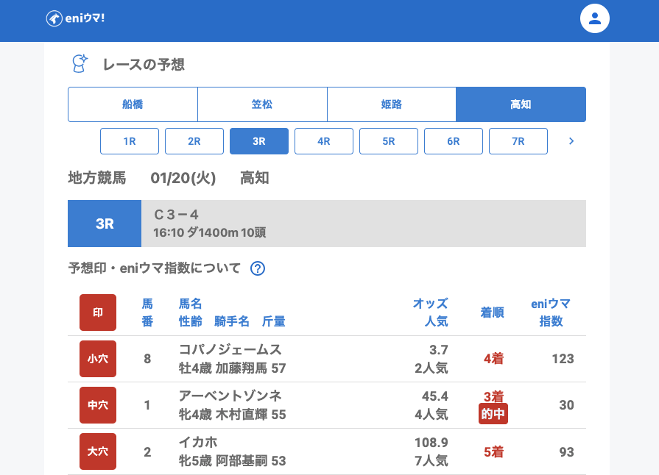
Task: Select race 4R button
Action: coord(324,141)
